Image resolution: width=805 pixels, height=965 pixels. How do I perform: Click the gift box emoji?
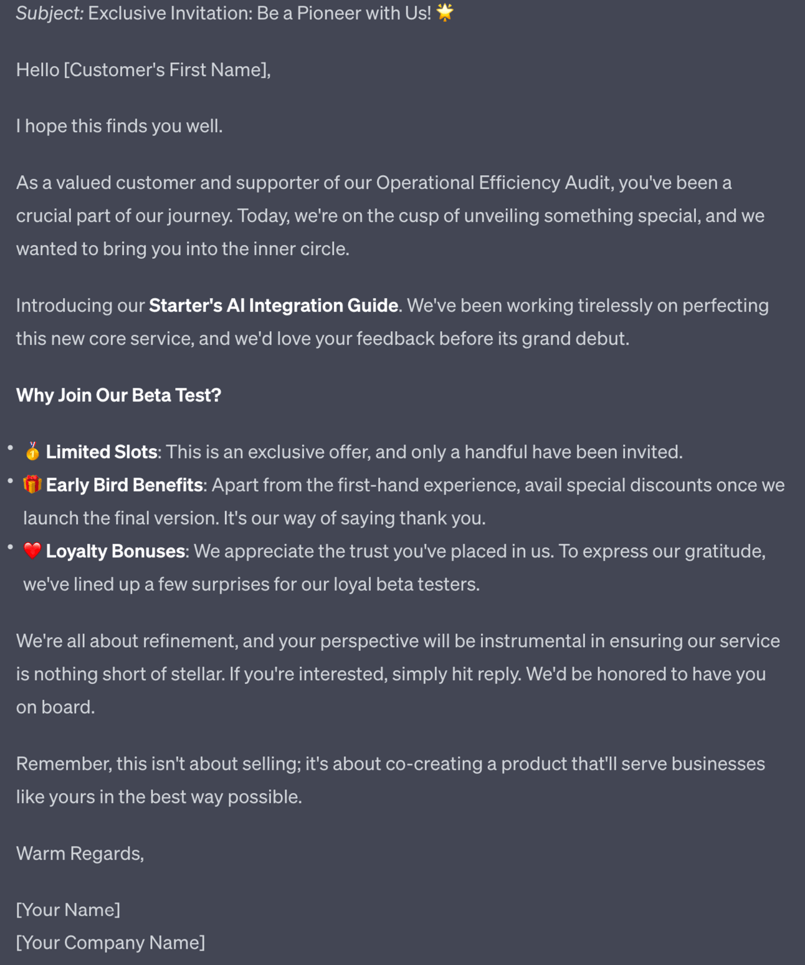tap(32, 484)
